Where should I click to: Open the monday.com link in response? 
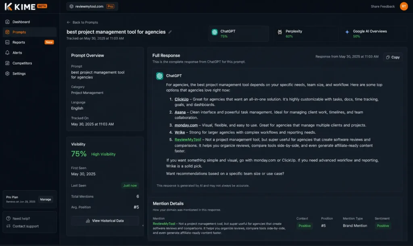point(186,125)
